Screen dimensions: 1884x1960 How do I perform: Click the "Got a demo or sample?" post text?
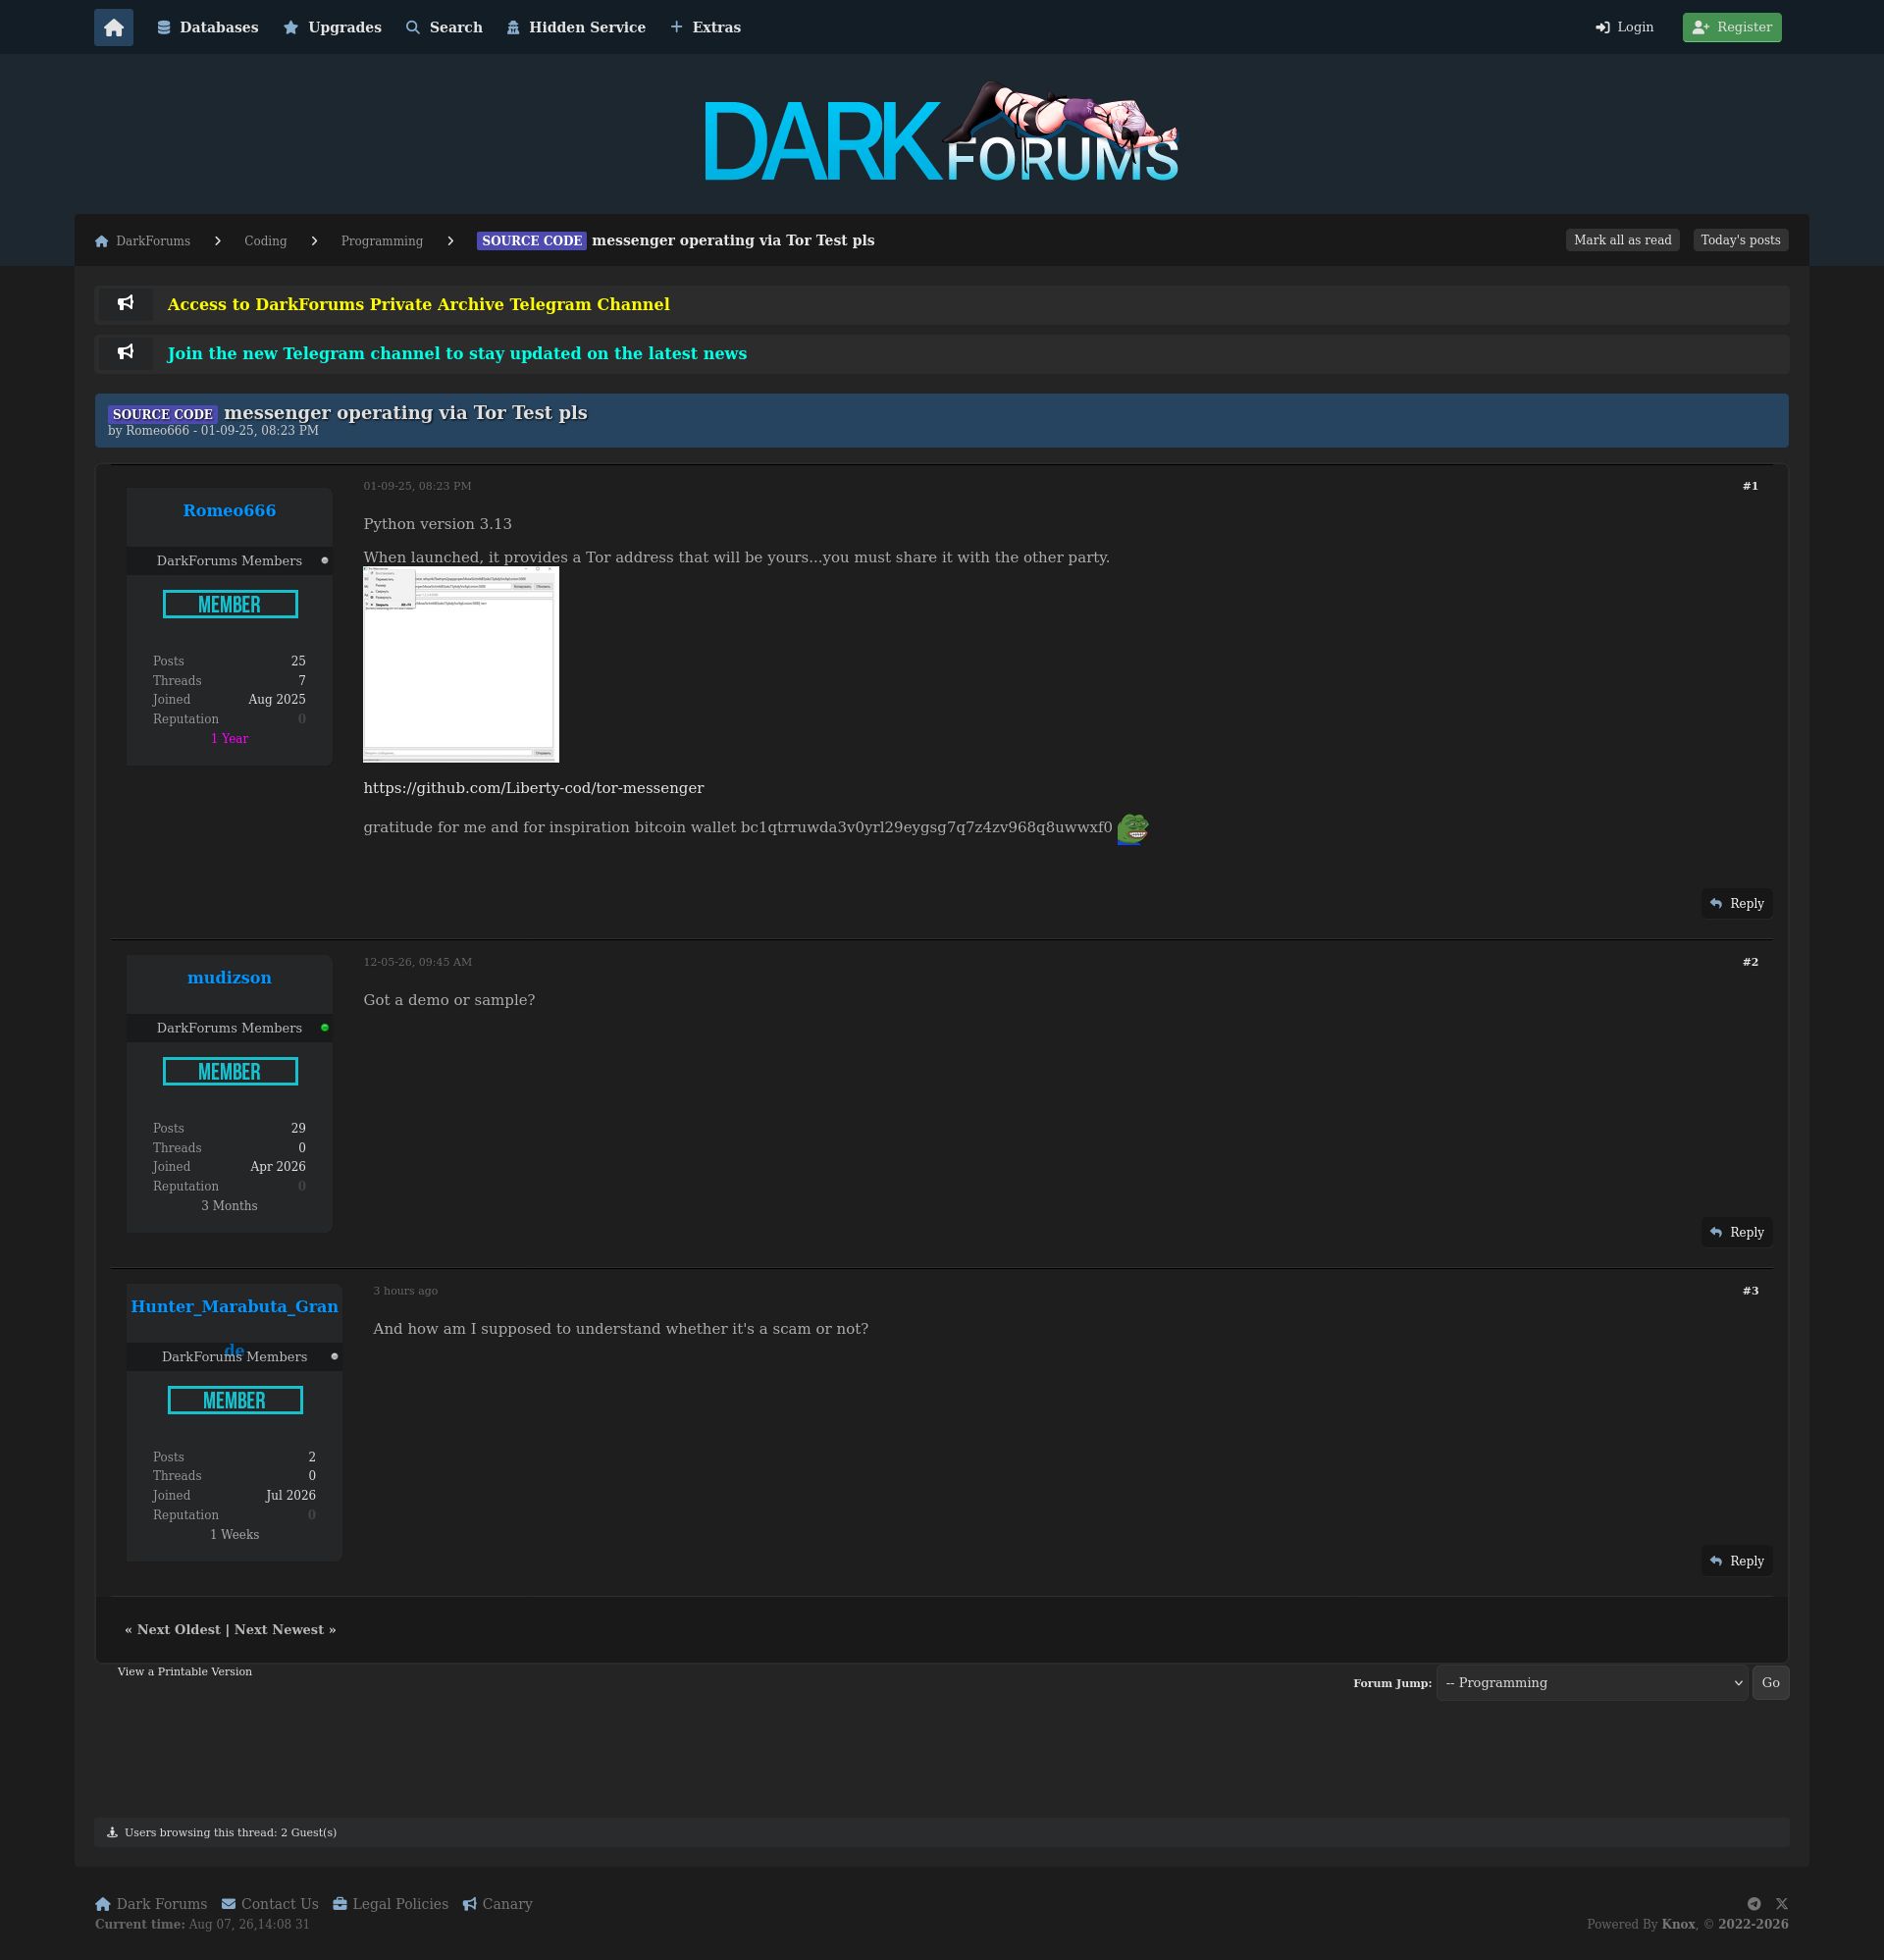click(x=449, y=1000)
